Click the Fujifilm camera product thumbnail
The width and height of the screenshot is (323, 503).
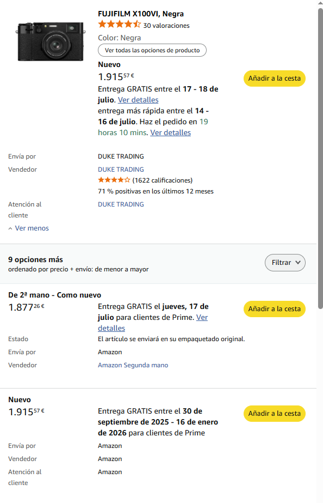(51, 41)
